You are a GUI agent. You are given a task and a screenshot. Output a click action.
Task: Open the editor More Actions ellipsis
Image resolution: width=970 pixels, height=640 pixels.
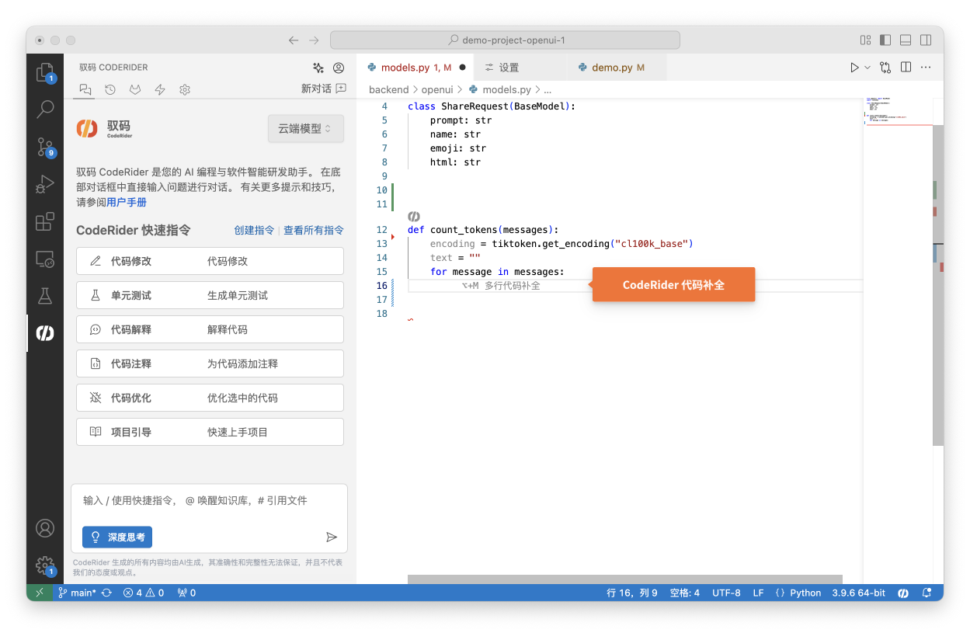(x=926, y=68)
